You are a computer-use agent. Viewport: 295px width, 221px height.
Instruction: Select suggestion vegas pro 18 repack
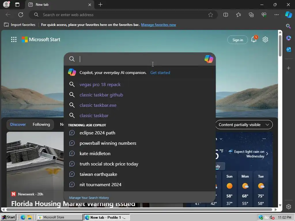pos(140,85)
